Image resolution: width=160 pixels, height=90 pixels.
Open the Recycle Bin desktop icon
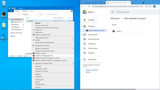(4, 3)
